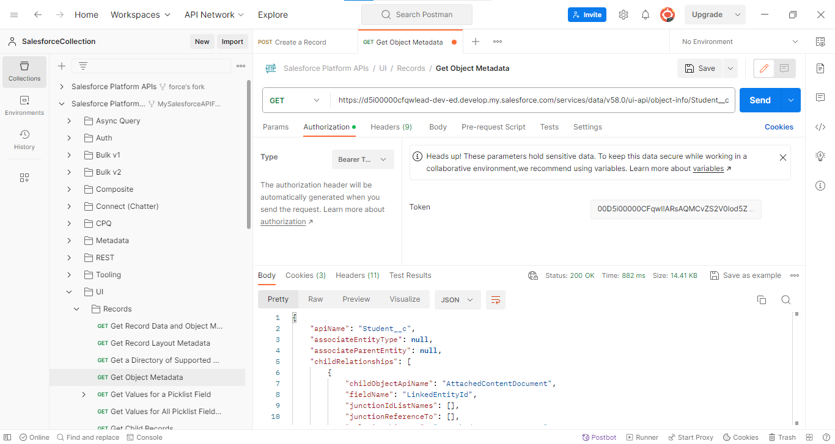Image resolution: width=835 pixels, height=444 pixels.
Task: Select the Raw response view
Action: 315,299
